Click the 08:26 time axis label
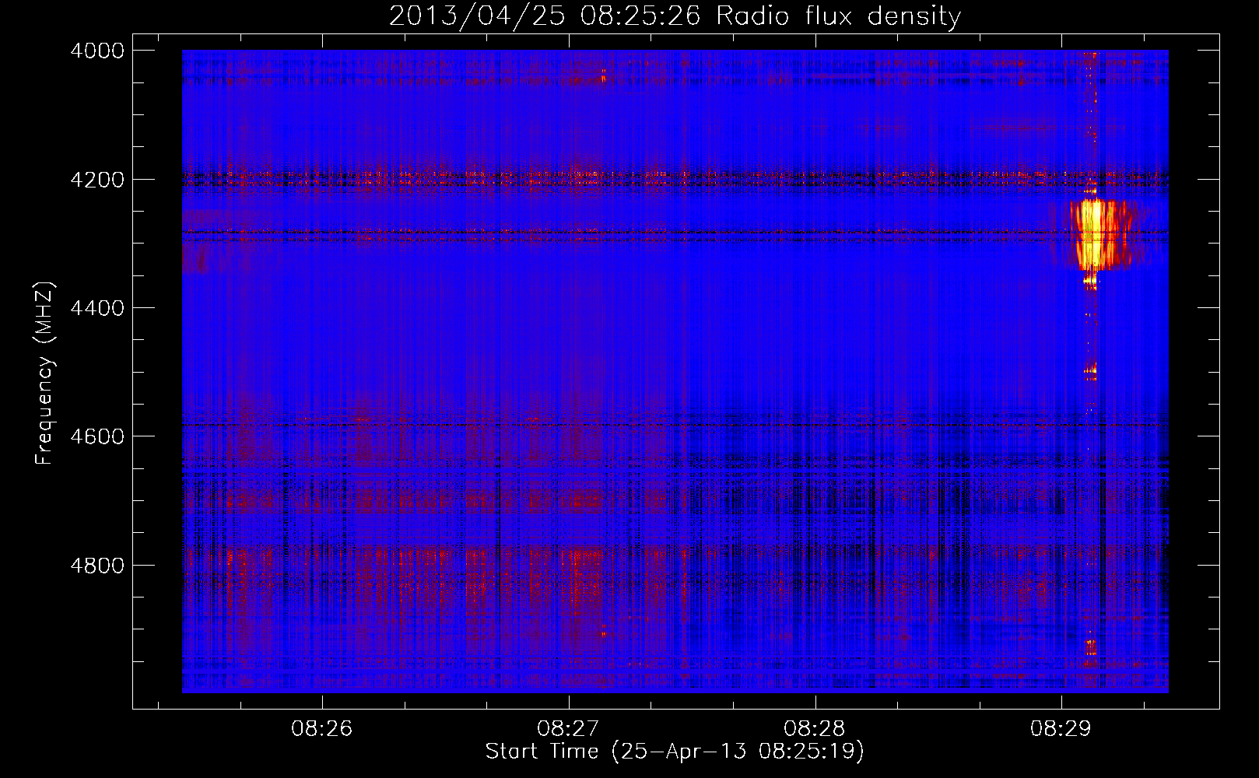 322,728
